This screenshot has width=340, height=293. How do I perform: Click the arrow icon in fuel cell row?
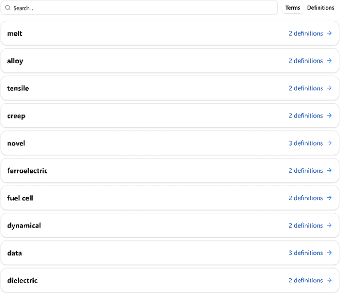pyautogui.click(x=329, y=198)
